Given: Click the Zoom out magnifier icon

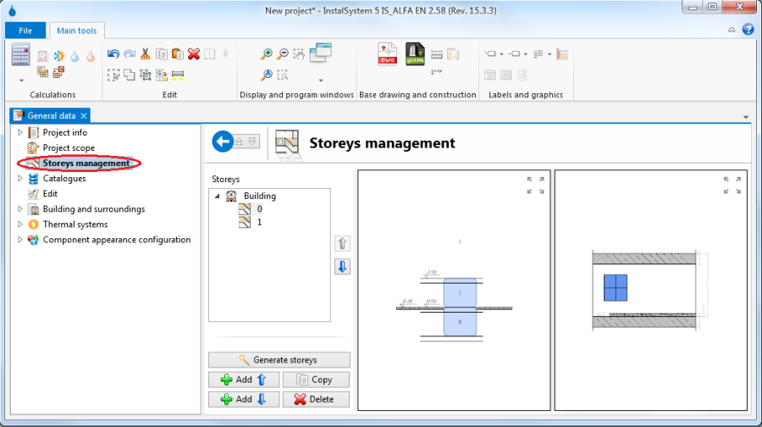Looking at the screenshot, I should point(283,54).
